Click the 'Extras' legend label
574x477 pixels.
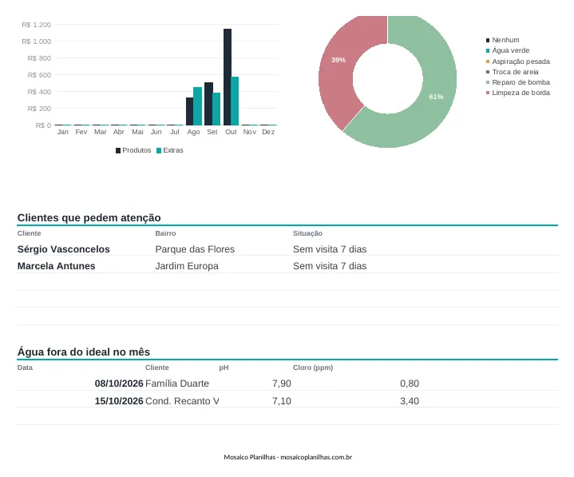pos(173,150)
